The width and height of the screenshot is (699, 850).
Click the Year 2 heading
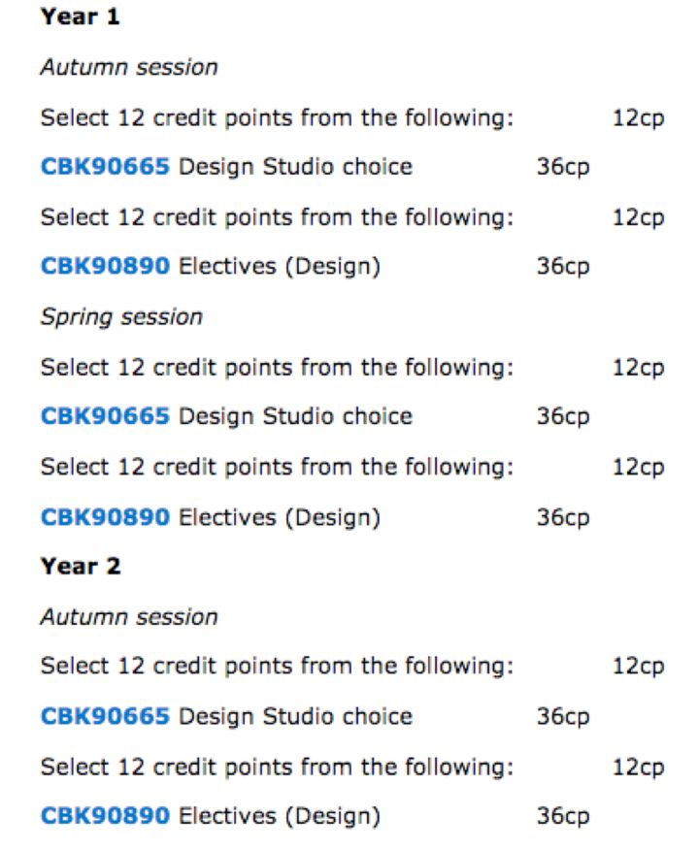(x=81, y=567)
